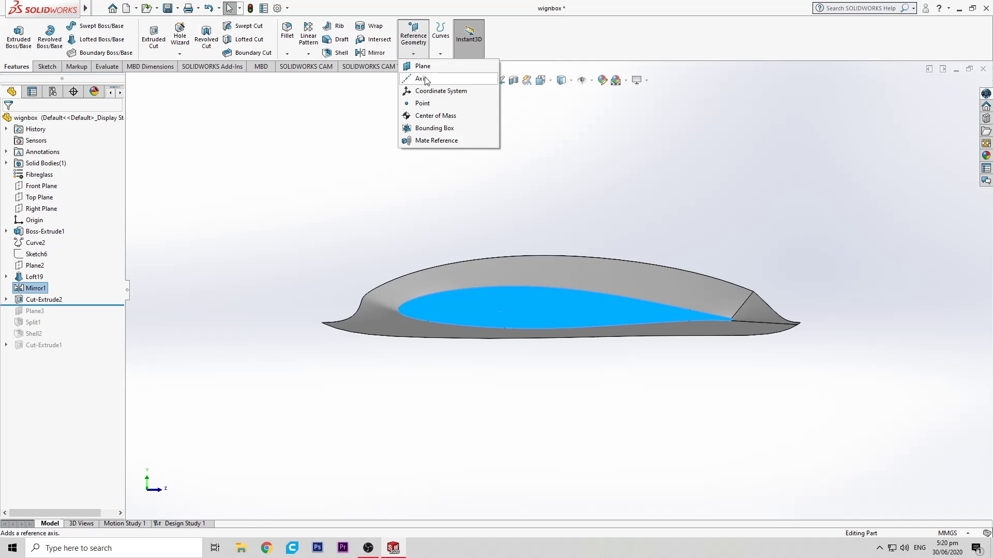Choose Coordinate System menu entry
Screen dimensions: 993x558
click(x=448, y=91)
